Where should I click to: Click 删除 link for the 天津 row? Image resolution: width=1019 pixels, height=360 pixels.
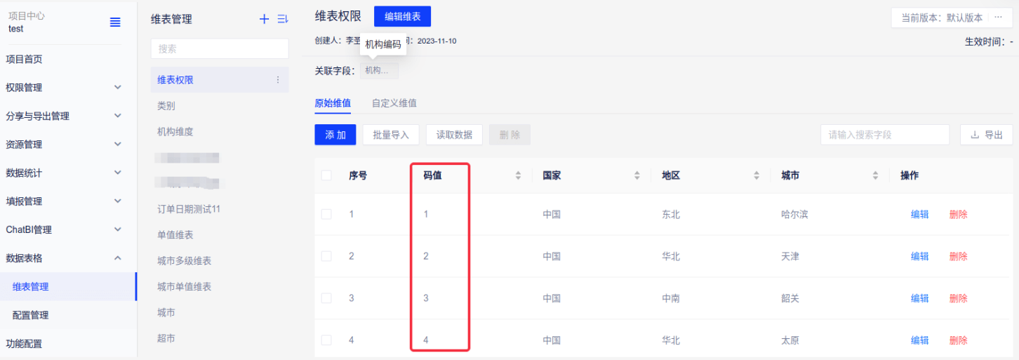point(958,256)
